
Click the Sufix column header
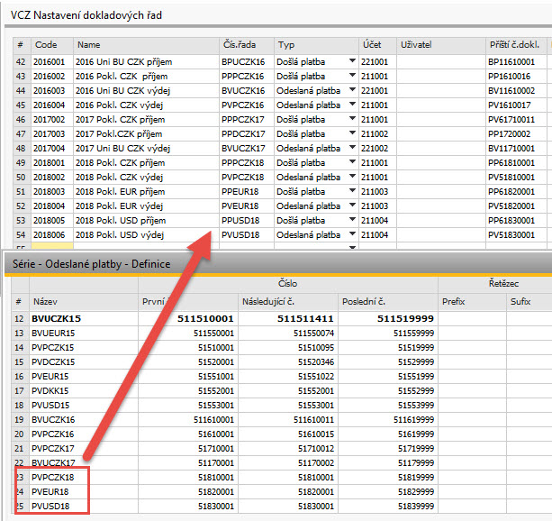coord(529,302)
